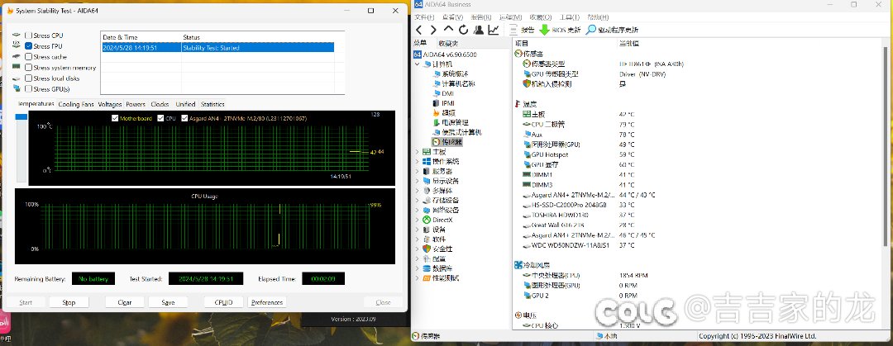Select the 超频 flame item
893x346 pixels.
pos(444,112)
